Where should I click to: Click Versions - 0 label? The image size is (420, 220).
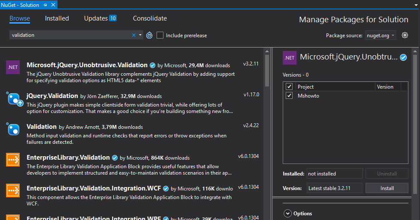pos(296,75)
